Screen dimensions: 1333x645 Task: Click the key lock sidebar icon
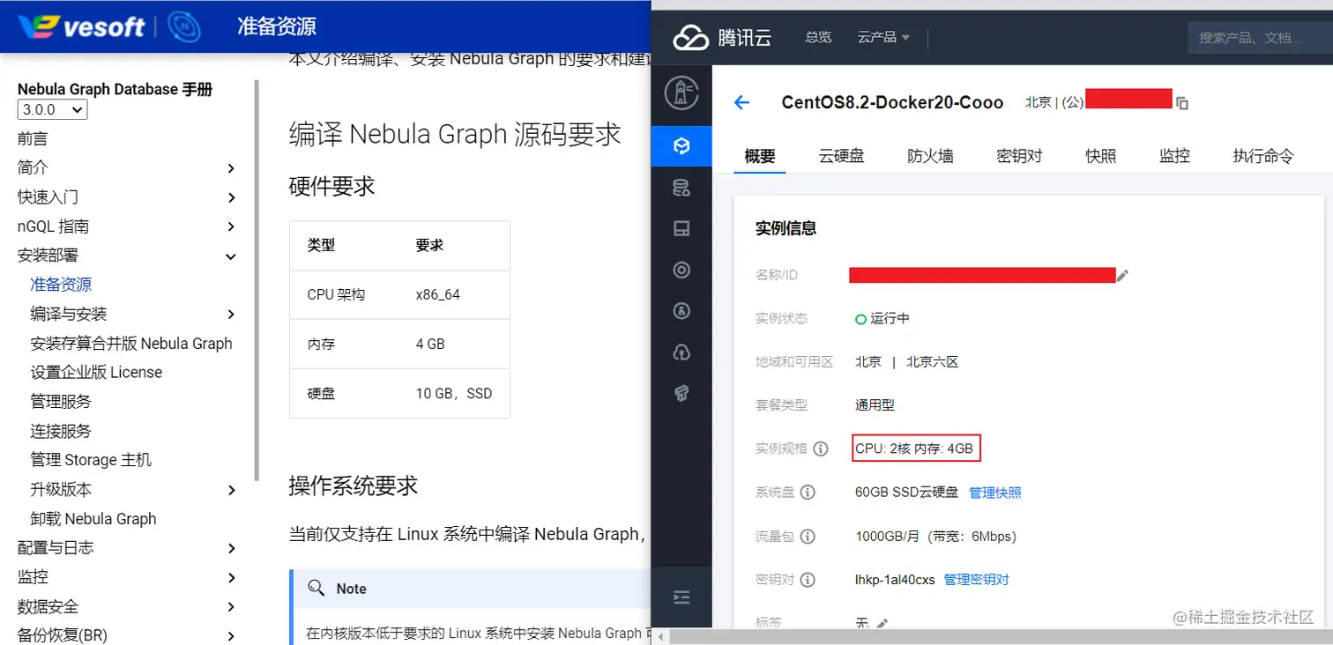pyautogui.click(x=681, y=311)
